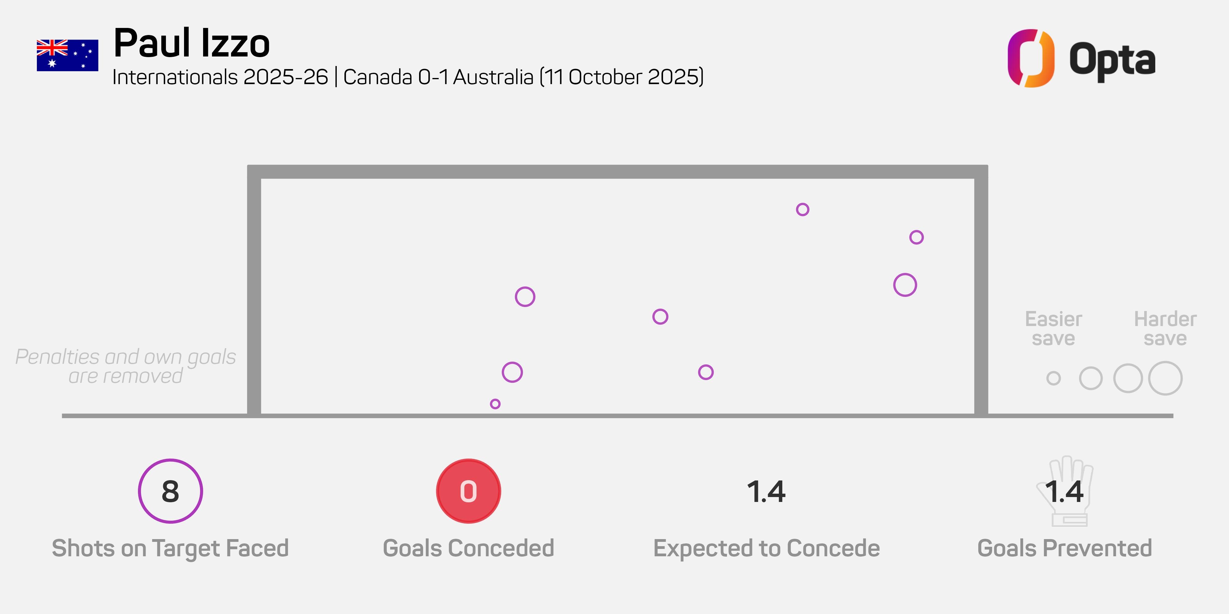Click the Australian flag icon

click(x=67, y=55)
